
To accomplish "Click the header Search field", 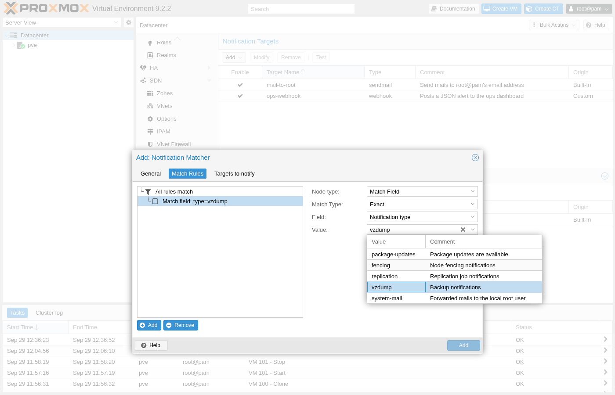I will (x=301, y=9).
